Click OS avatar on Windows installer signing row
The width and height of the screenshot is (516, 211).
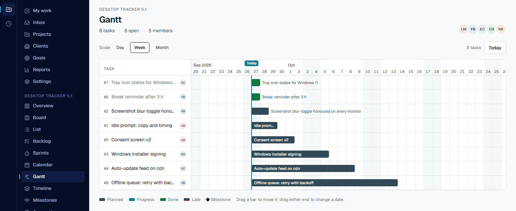point(183,154)
